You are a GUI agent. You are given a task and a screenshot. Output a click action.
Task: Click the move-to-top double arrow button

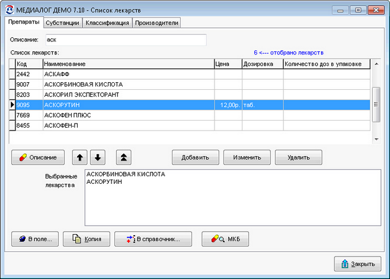pyautogui.click(x=124, y=157)
